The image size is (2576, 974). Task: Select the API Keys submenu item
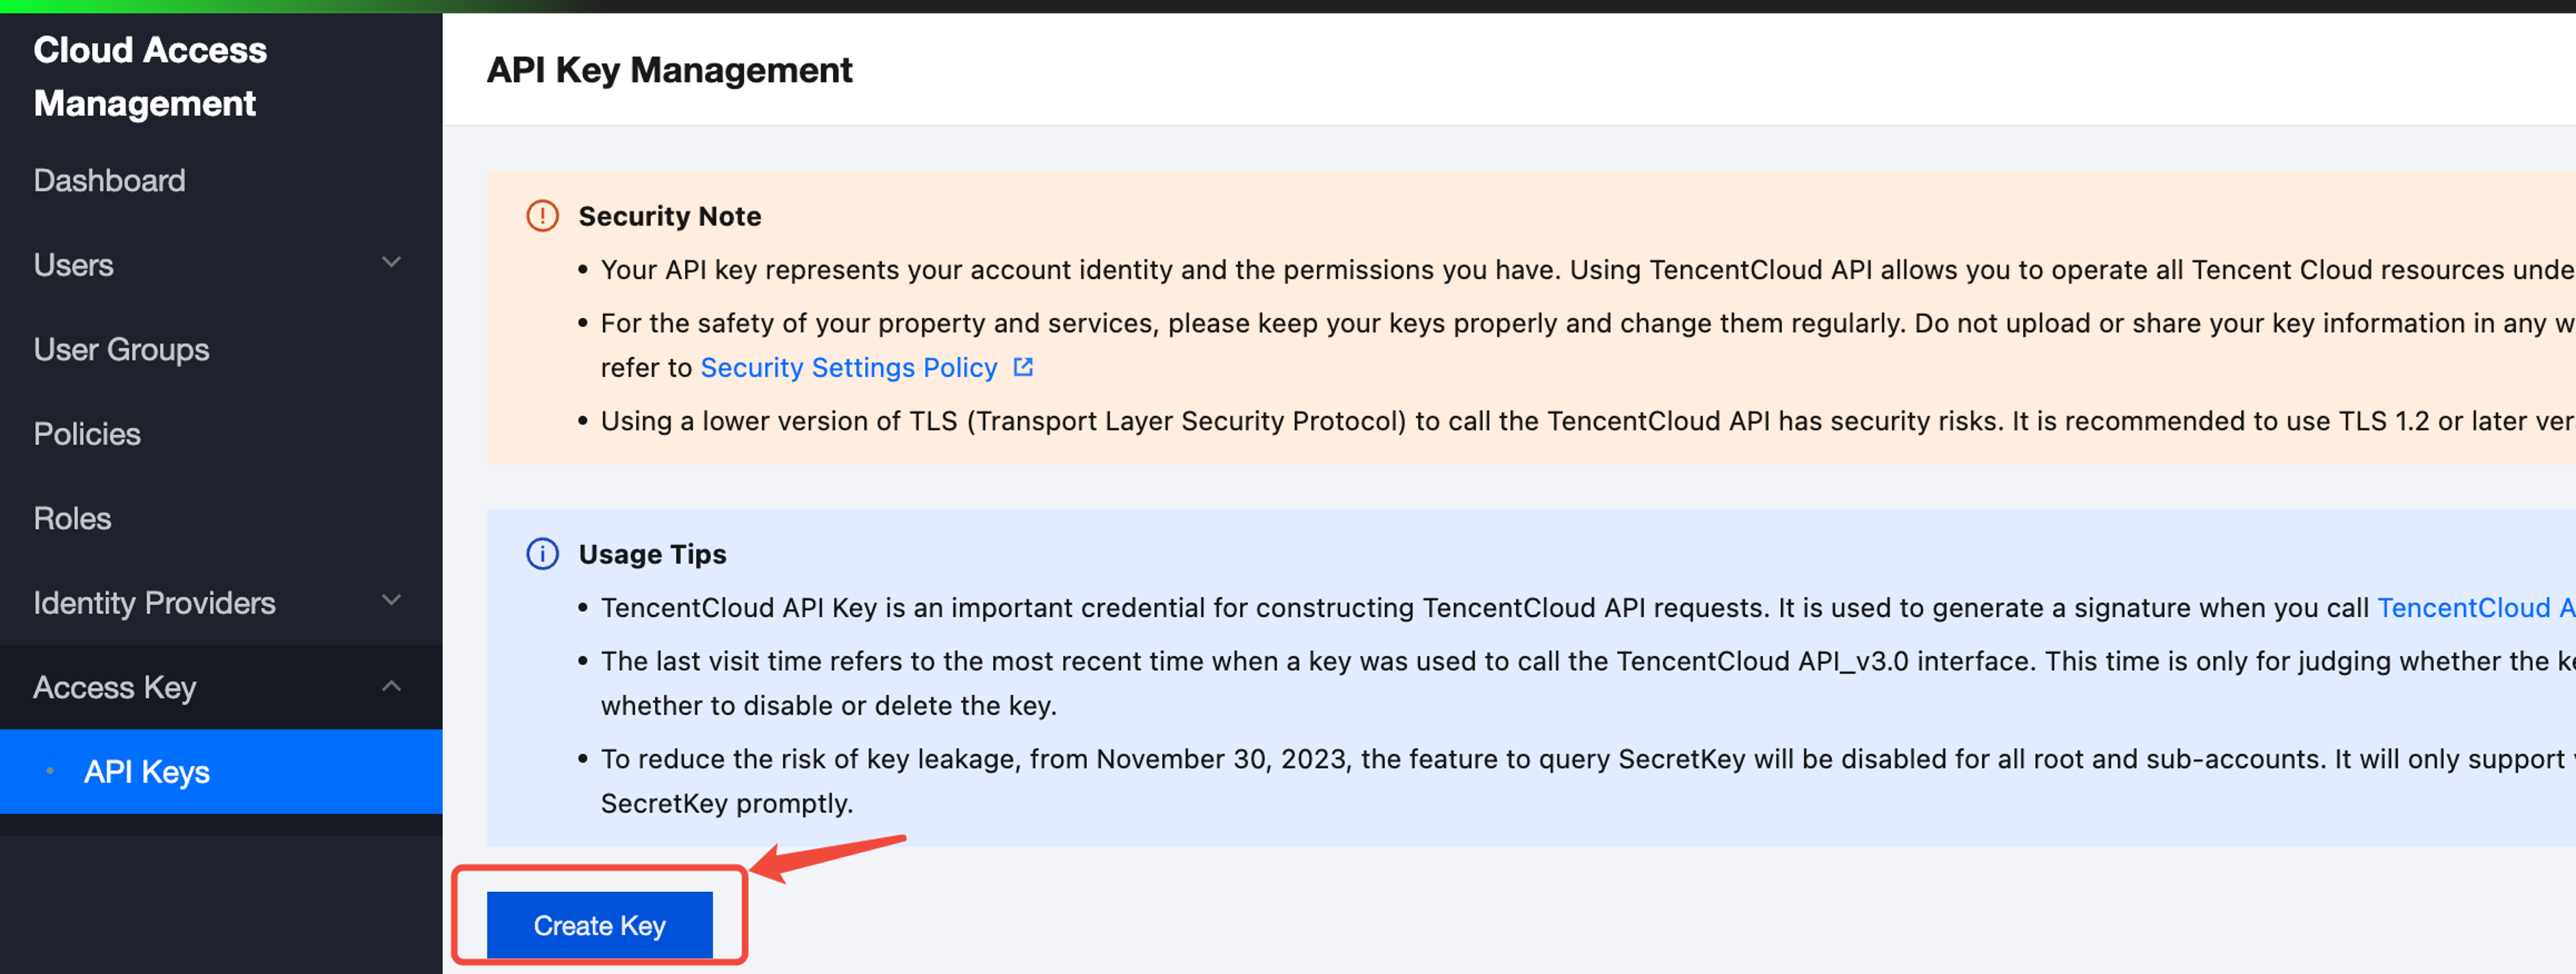tap(147, 772)
